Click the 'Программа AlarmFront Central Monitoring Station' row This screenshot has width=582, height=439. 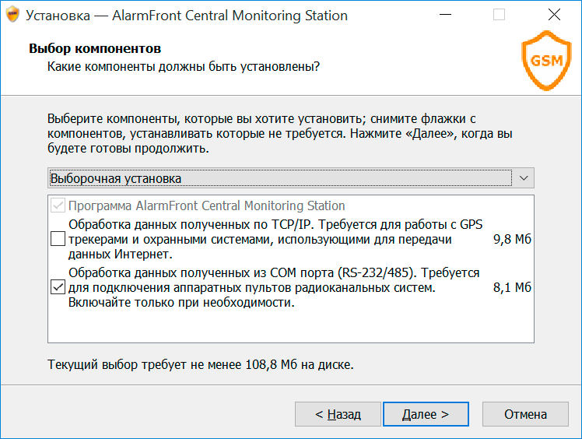[291, 205]
